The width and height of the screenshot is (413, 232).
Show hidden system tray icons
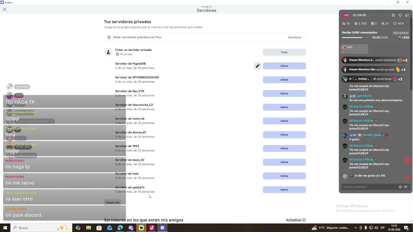(x=356, y=228)
